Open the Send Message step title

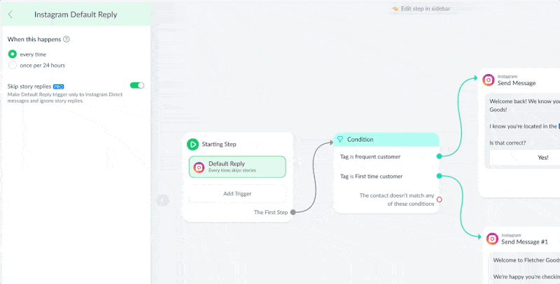(517, 83)
